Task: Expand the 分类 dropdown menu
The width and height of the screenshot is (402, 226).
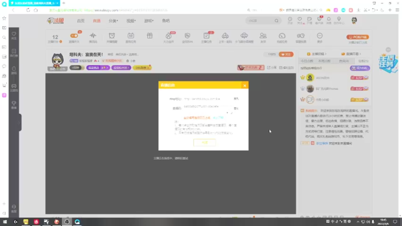Action: pos(113,21)
